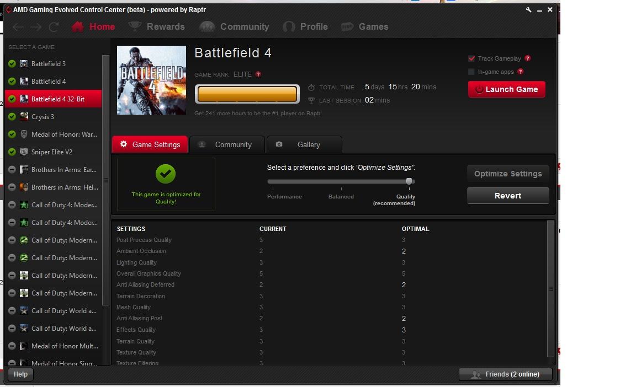This screenshot has width=636, height=387.
Task: Uncheck Track Gameplay checkbox
Action: click(471, 58)
